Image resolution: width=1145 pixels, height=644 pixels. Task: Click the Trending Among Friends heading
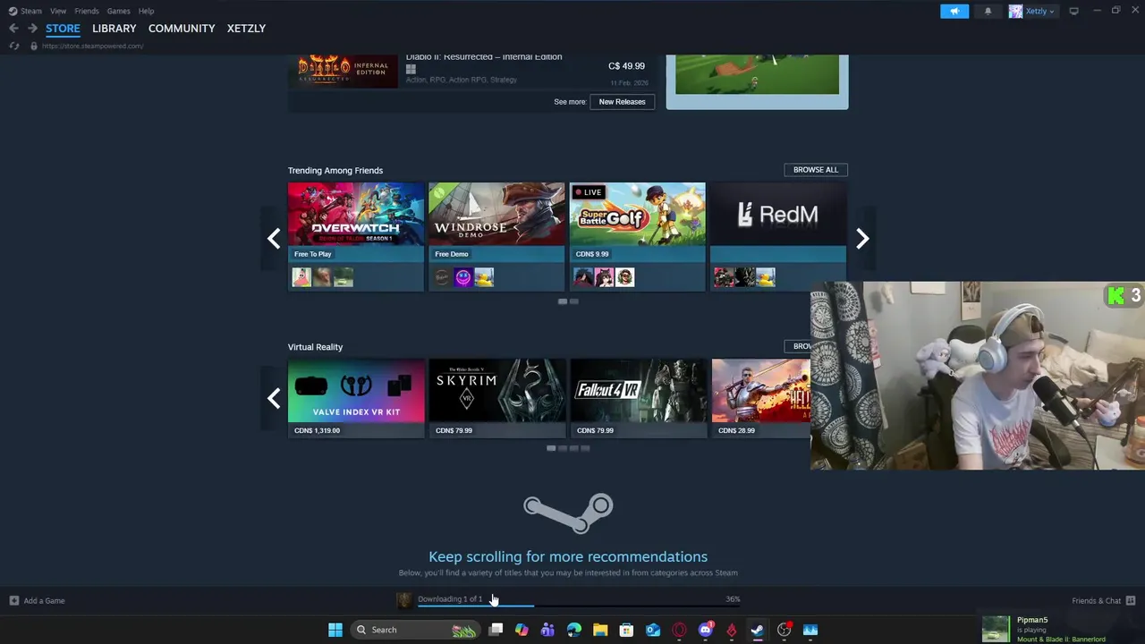(x=335, y=170)
